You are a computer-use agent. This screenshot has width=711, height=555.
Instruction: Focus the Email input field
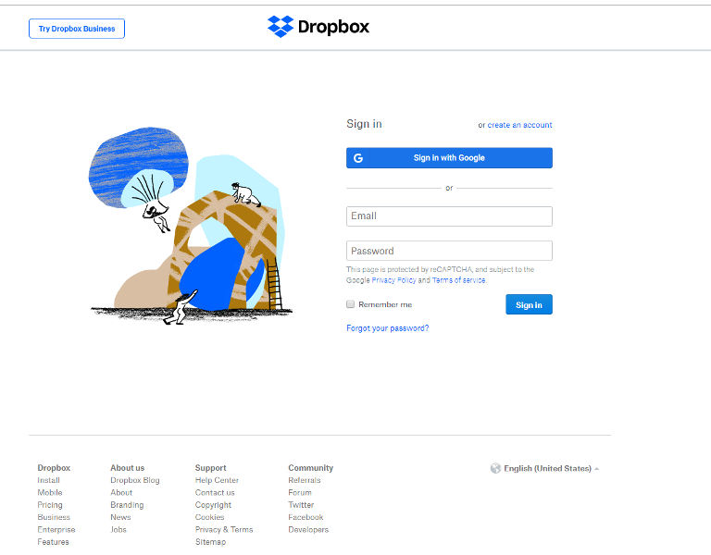[x=449, y=216]
